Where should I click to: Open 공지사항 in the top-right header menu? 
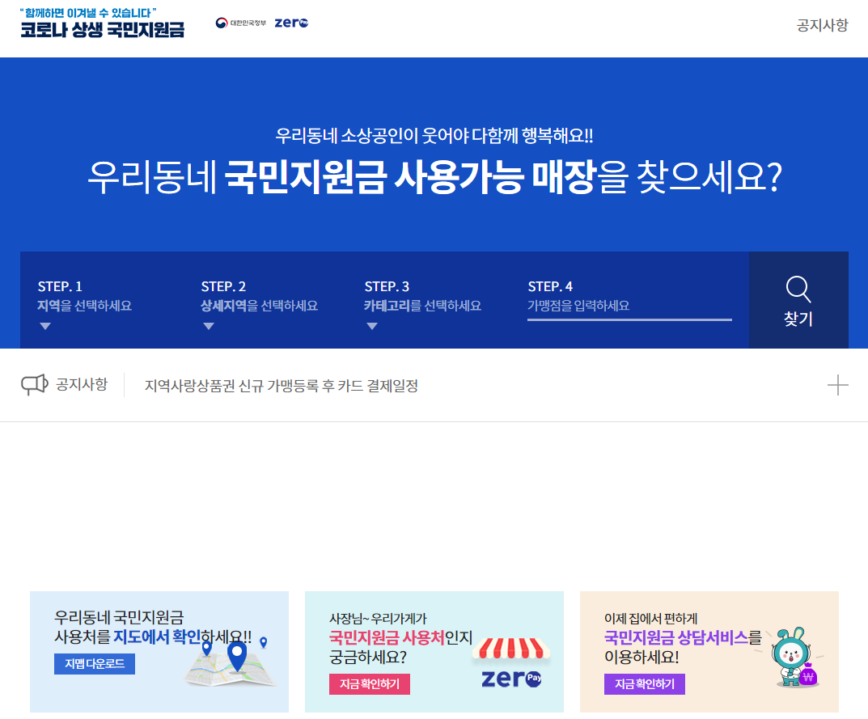coord(822,25)
